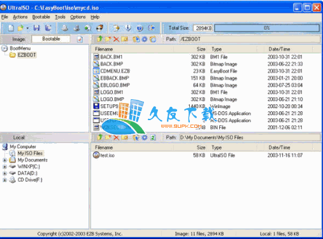Click the New Folder icon in local pane toolbar
Viewport: 323px width, 239px height.
108,137
